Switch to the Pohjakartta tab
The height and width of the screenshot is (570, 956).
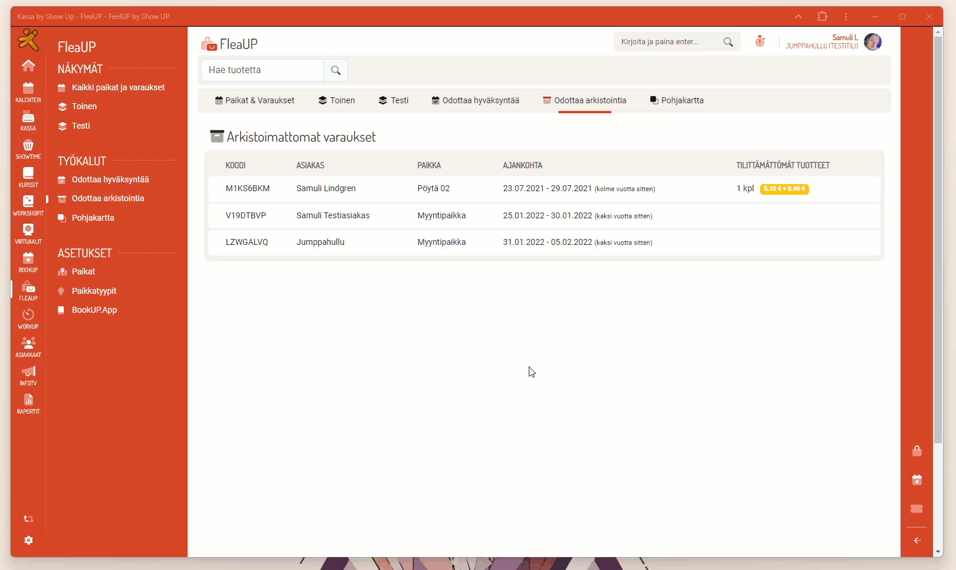pyautogui.click(x=676, y=100)
